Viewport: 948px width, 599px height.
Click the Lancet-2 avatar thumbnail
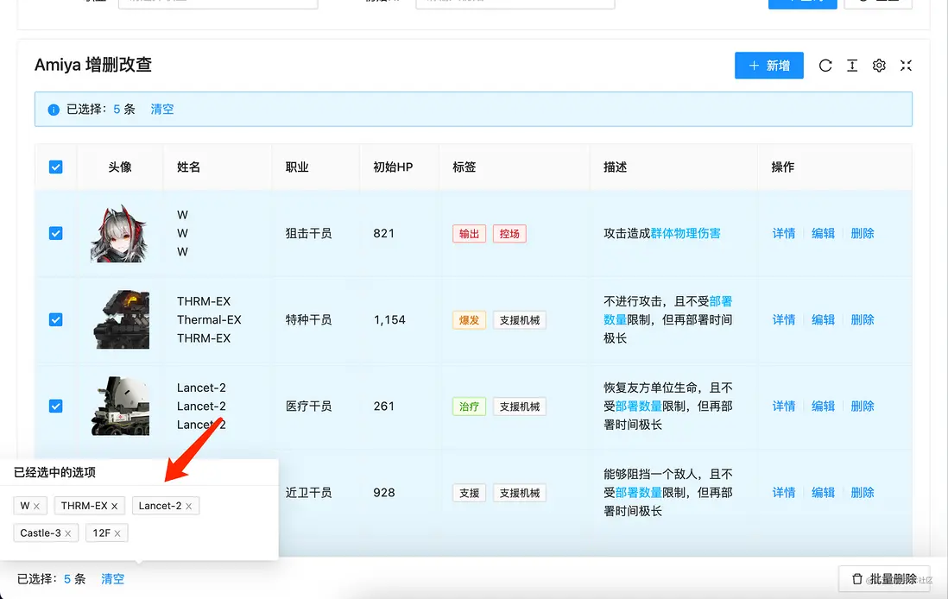(x=120, y=407)
